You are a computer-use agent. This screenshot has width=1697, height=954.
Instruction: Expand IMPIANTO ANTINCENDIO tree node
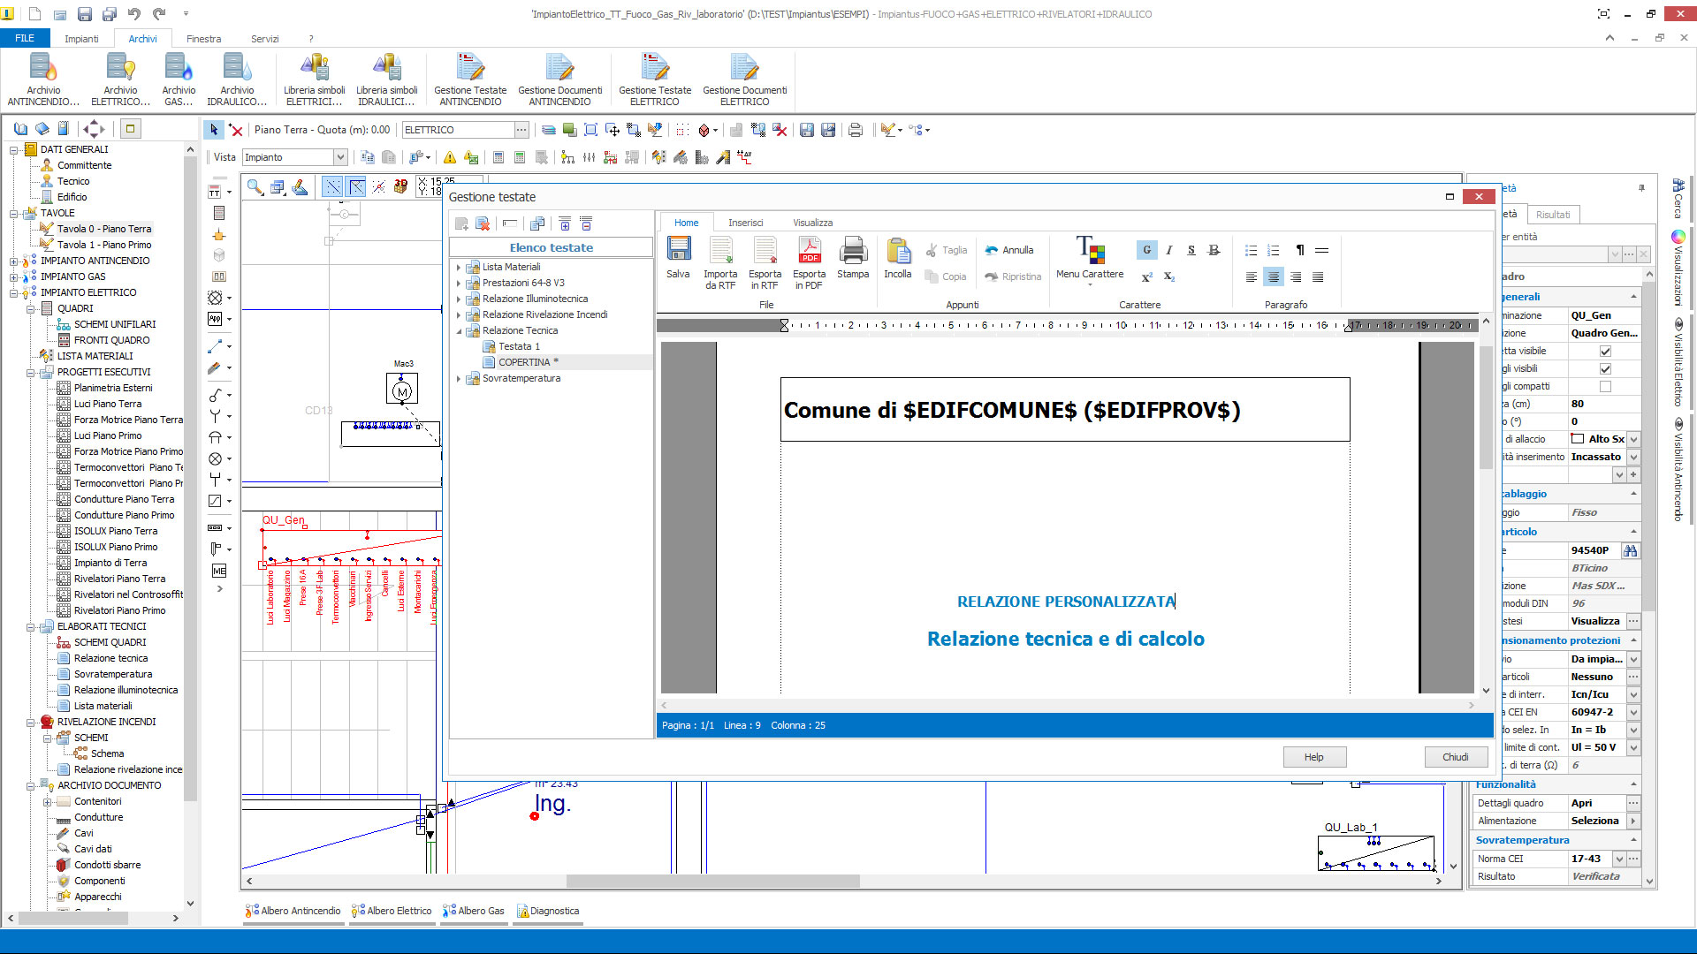click(13, 261)
